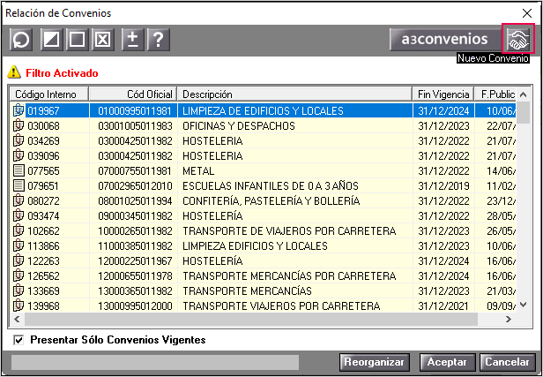Click the icon of row 034269
Image resolution: width=543 pixels, height=377 pixels.
19,140
